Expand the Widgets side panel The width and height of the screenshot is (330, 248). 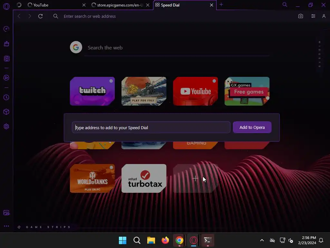[319, 54]
